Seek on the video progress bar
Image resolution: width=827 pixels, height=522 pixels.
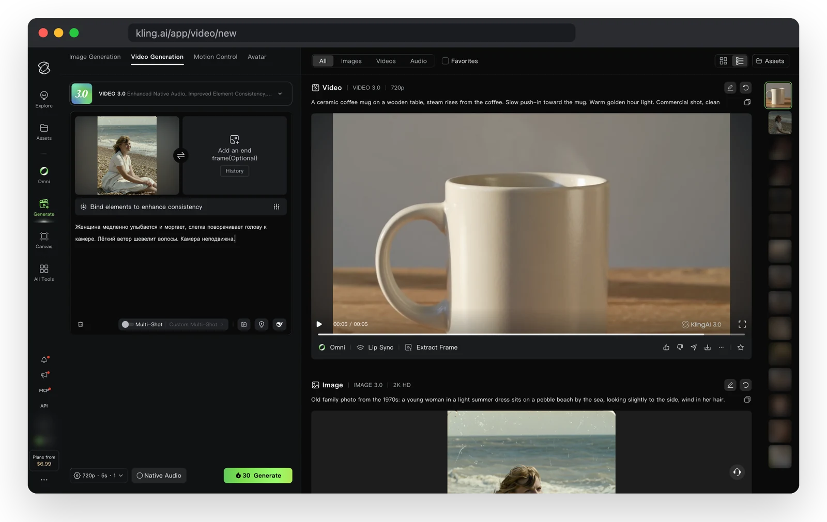[x=531, y=334]
